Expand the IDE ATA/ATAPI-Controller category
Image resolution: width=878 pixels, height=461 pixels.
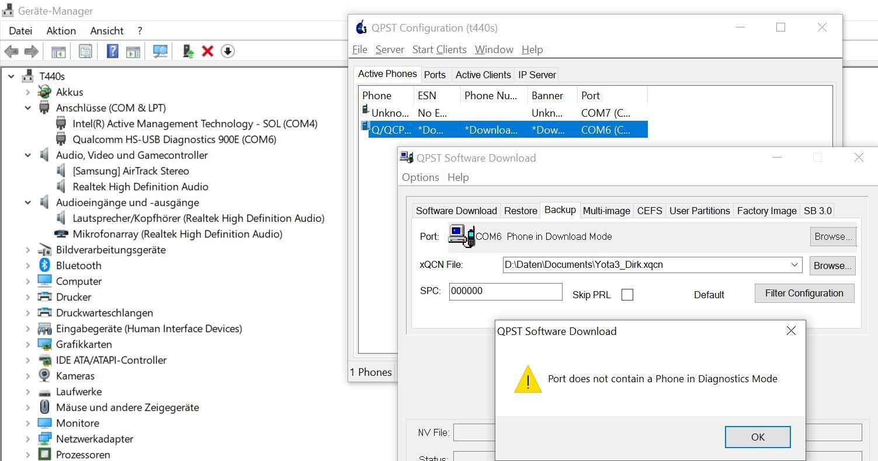point(27,360)
